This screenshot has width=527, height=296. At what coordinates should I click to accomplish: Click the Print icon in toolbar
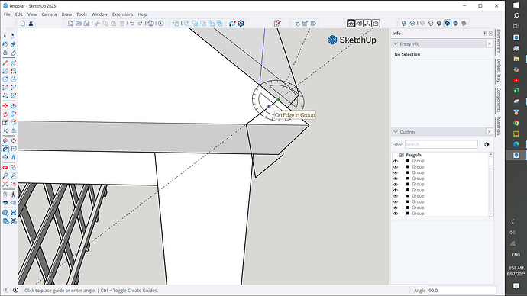[x=151, y=24]
